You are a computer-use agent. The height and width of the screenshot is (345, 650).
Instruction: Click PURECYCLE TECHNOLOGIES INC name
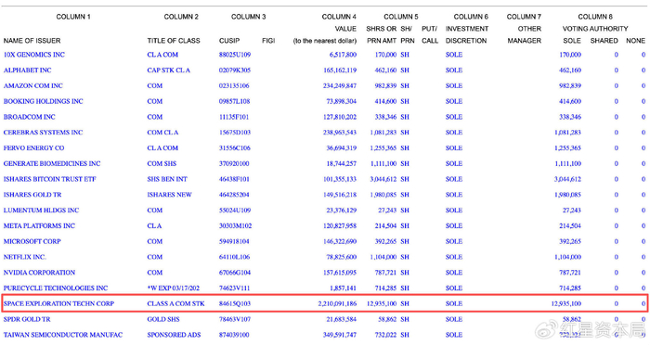(x=56, y=288)
